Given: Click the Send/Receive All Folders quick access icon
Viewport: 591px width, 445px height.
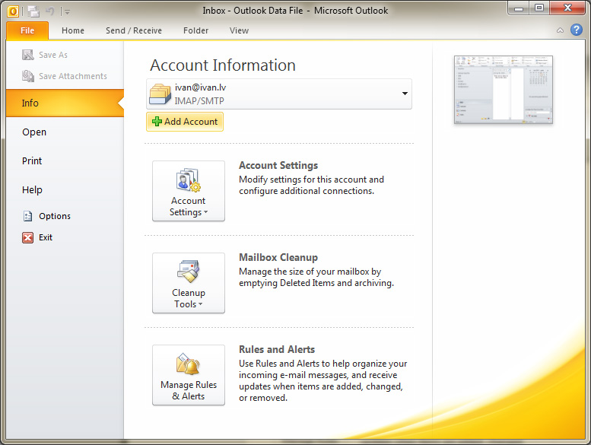Looking at the screenshot, I should pos(33,11).
